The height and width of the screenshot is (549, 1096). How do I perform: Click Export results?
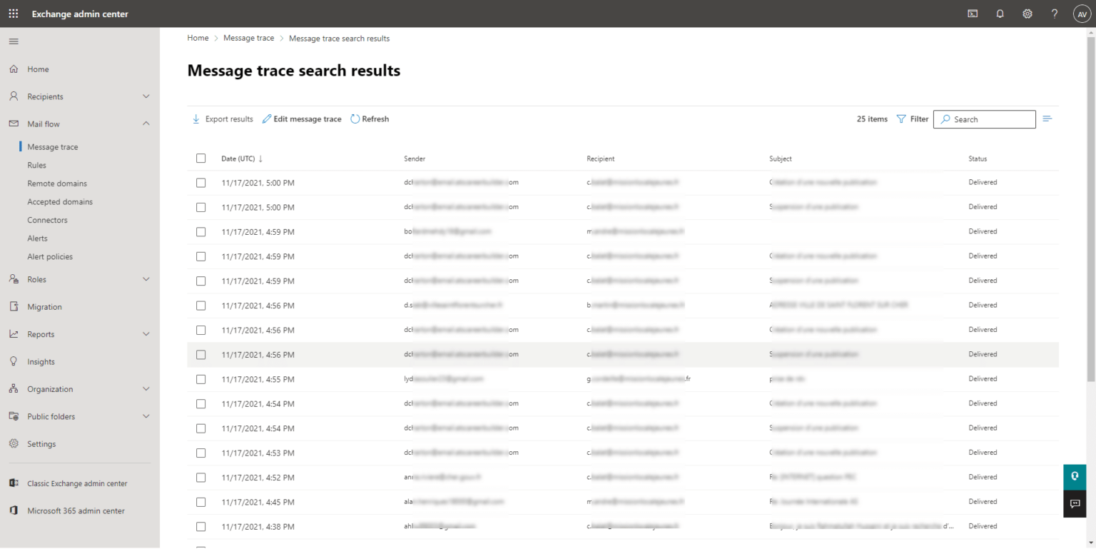(x=222, y=119)
